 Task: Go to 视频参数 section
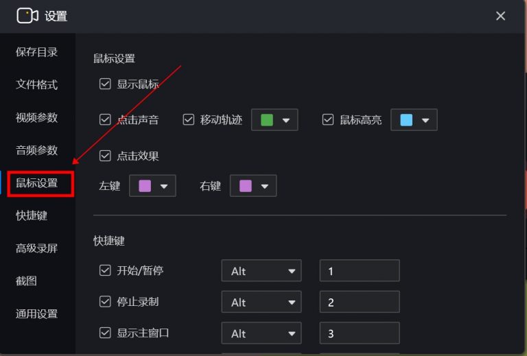36,118
